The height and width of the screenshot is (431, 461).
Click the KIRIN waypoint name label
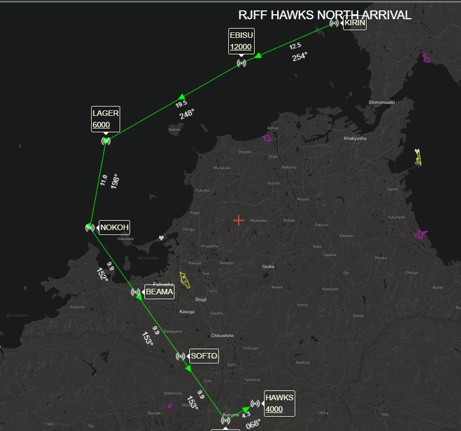(355, 23)
